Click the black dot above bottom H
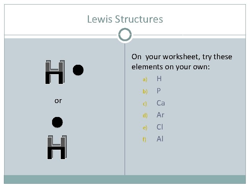This screenshot has width=250, height=188. coord(57,122)
